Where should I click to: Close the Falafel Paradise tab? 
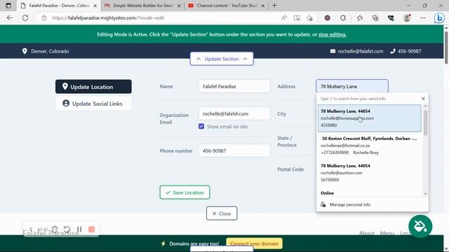[x=95, y=6]
